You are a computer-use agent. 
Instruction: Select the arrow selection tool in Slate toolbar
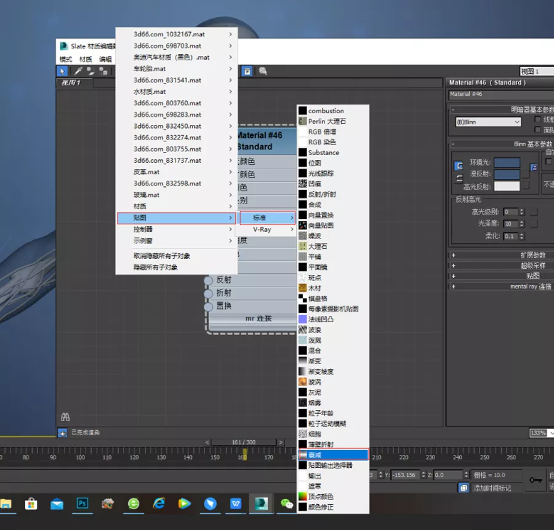(62, 71)
